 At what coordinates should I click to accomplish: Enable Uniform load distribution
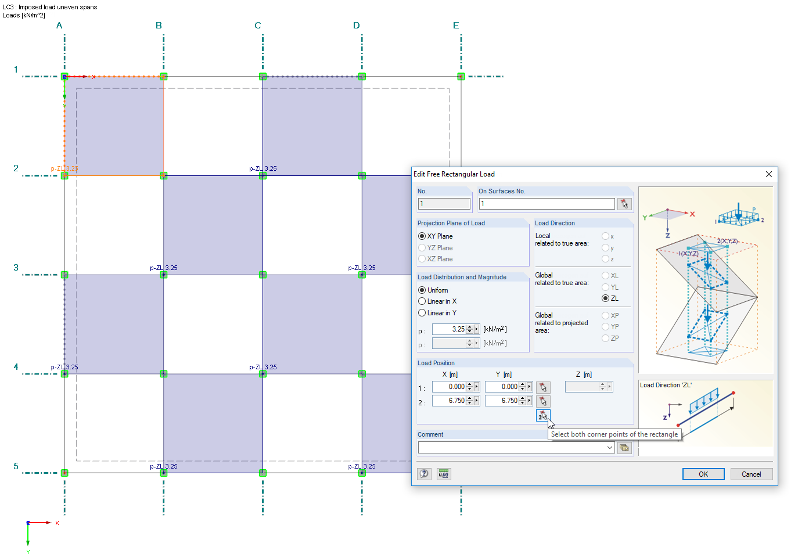pos(422,290)
